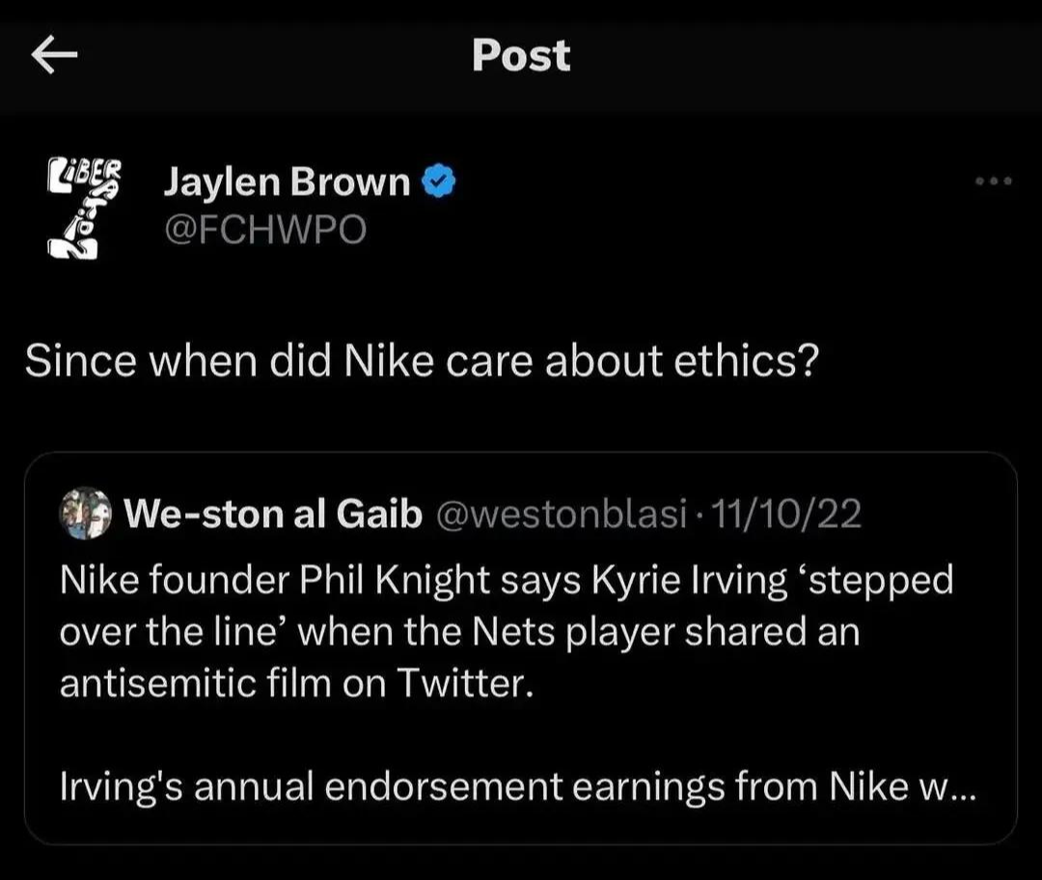Expand truncated 'Irving's annual endorsement' line
This screenshot has width=1042, height=880.
tap(482, 786)
